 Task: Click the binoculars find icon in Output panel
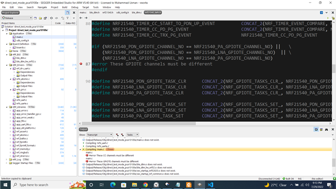327,130
